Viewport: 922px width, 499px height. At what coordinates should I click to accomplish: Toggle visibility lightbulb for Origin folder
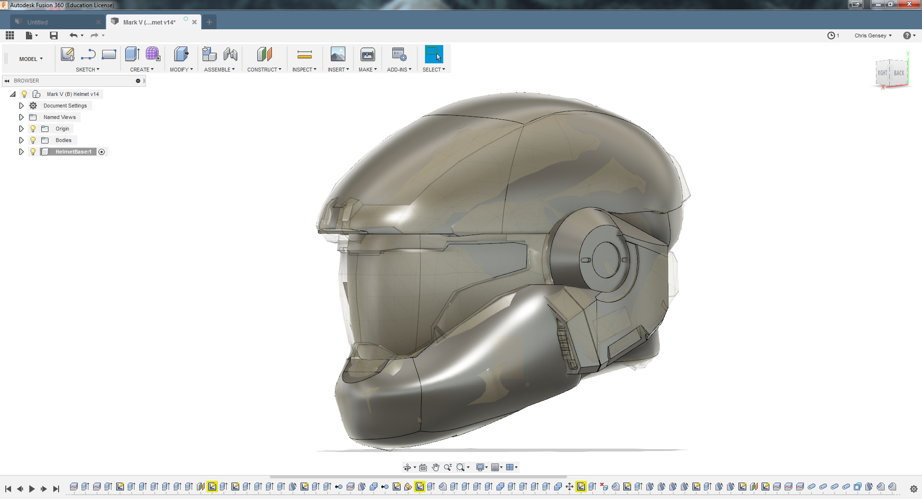coord(33,129)
